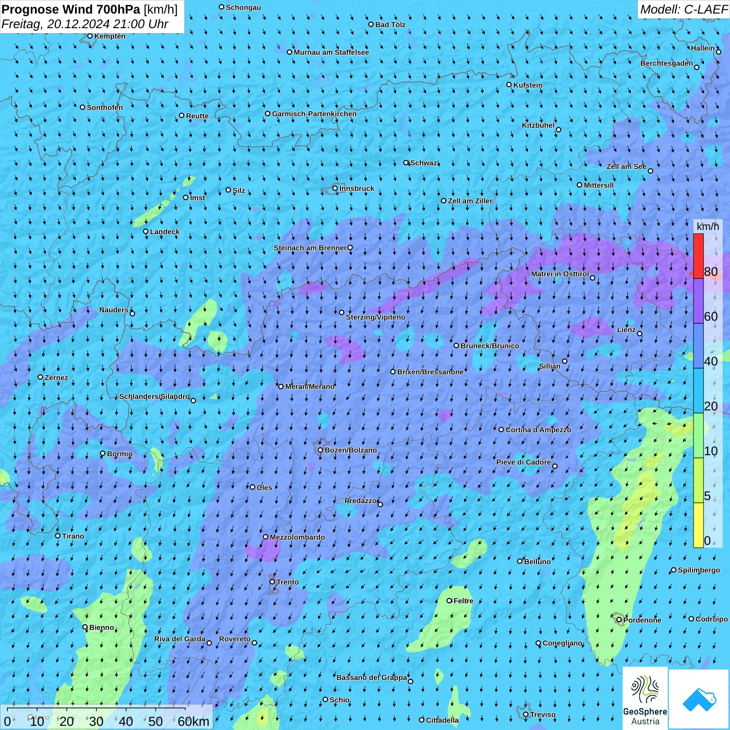730x730 pixels.
Task: Click the Tirano location marker
Action: (58, 536)
